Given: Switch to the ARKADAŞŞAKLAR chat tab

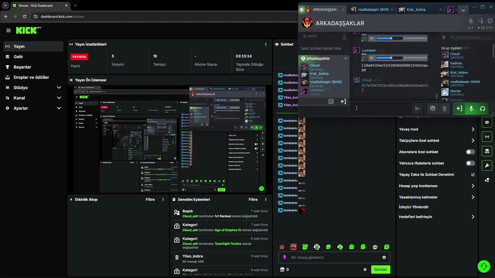Looking at the screenshot, I should coord(323,10).
